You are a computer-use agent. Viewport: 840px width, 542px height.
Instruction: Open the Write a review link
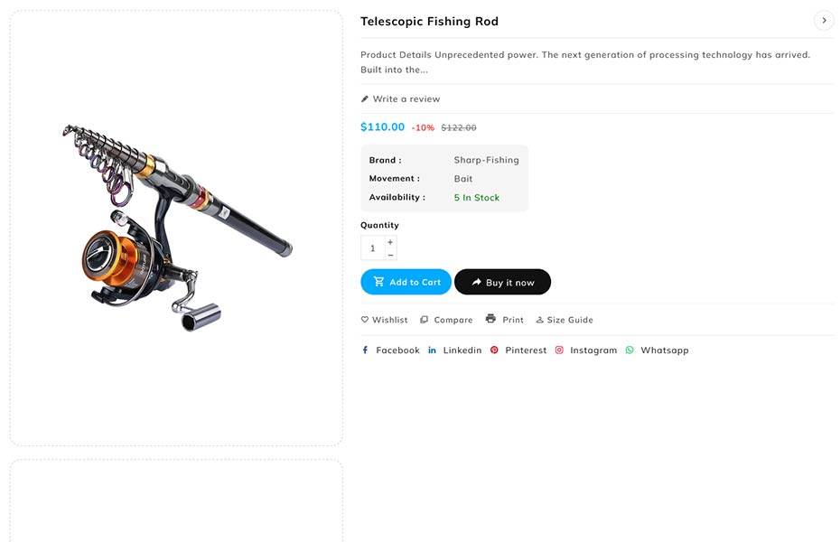[406, 99]
